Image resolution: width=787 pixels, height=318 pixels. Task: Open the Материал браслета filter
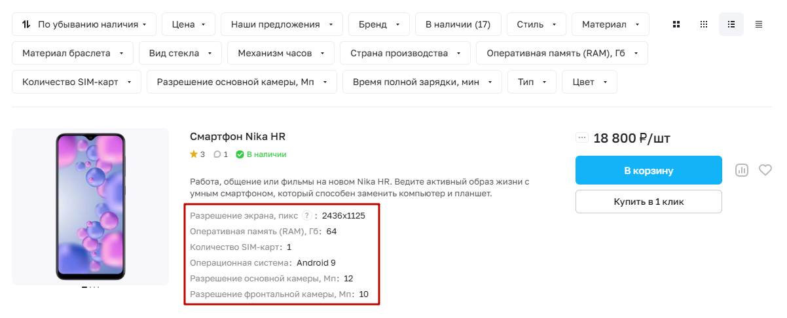[73, 53]
